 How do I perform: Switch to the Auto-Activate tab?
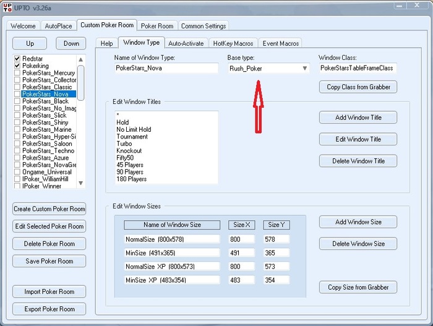[186, 43]
